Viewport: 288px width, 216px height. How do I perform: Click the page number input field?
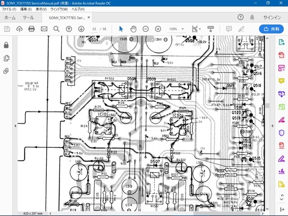coord(94,29)
